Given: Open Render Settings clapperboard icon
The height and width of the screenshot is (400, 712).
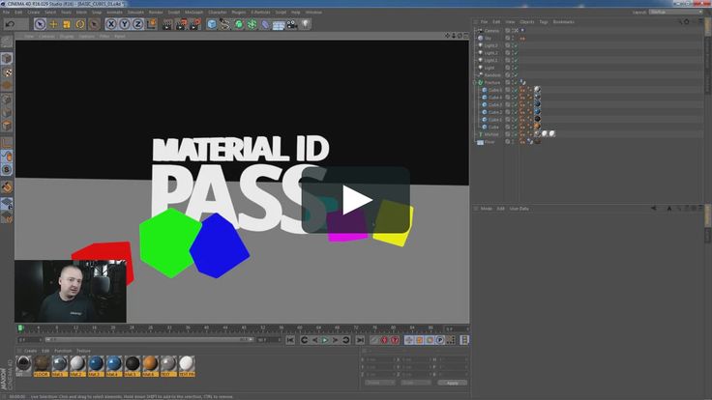Looking at the screenshot, I should click(x=194, y=24).
